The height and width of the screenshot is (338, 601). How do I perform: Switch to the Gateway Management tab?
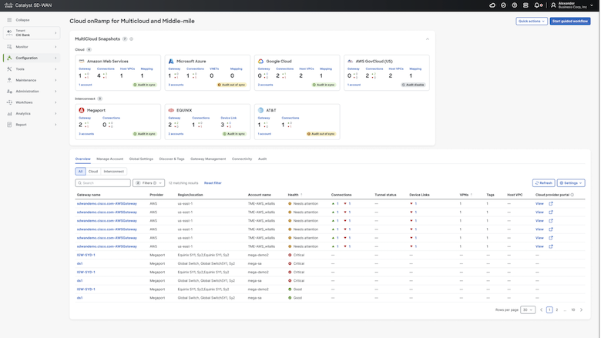point(208,159)
